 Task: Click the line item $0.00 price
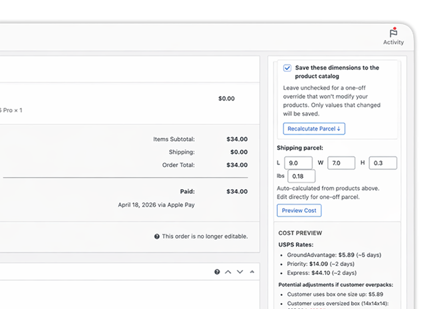point(227,98)
